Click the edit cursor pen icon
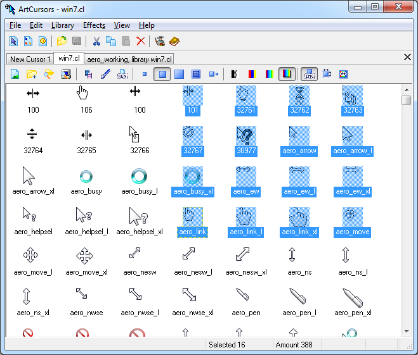The height and width of the screenshot is (355, 418). point(105,74)
